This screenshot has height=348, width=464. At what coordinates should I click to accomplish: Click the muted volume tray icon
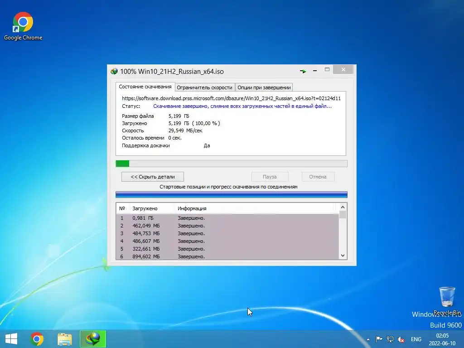(x=401, y=339)
